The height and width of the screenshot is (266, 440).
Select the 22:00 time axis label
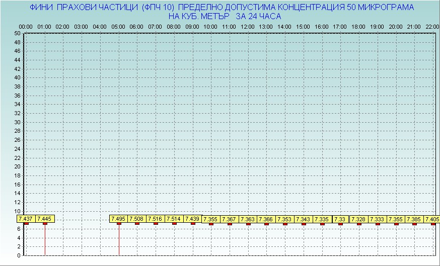(x=432, y=26)
